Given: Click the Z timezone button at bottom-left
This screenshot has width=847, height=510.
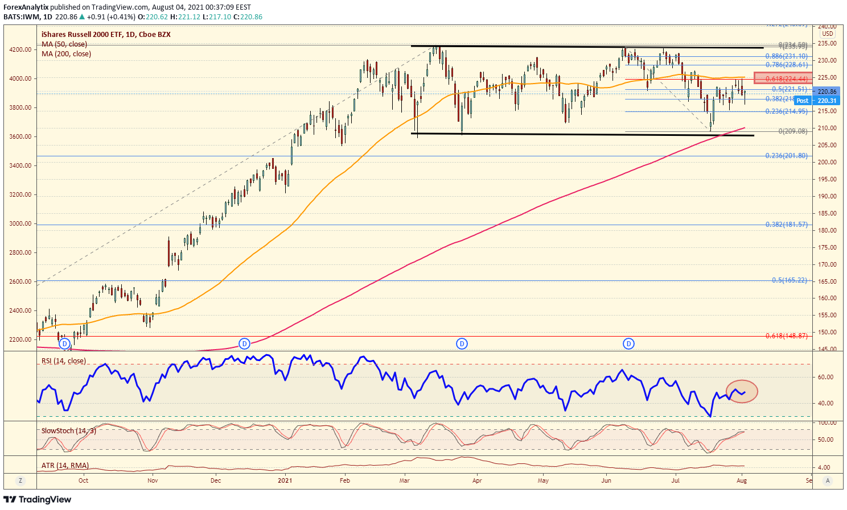Looking at the screenshot, I should 20,480.
